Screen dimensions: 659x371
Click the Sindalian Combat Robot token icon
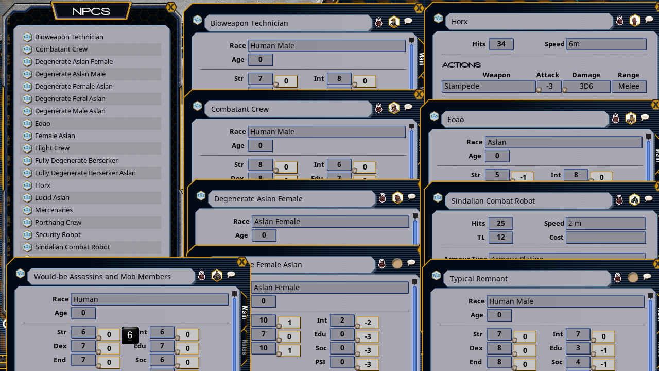[x=634, y=199]
